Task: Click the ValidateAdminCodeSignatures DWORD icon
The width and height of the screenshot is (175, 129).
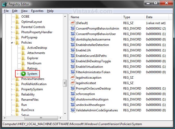Action: coord(73,110)
